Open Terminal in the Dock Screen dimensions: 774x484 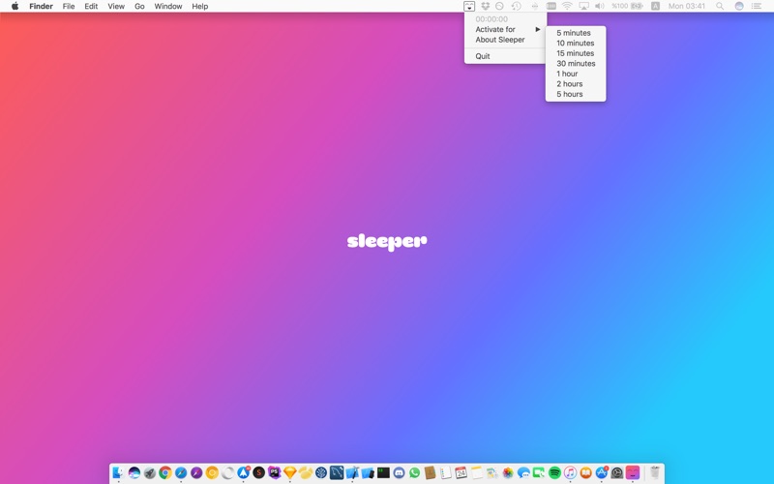tap(383, 472)
